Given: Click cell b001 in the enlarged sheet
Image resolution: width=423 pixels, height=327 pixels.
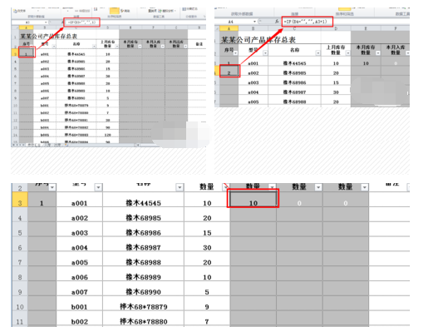Looking at the screenshot, I should pos(79,303).
